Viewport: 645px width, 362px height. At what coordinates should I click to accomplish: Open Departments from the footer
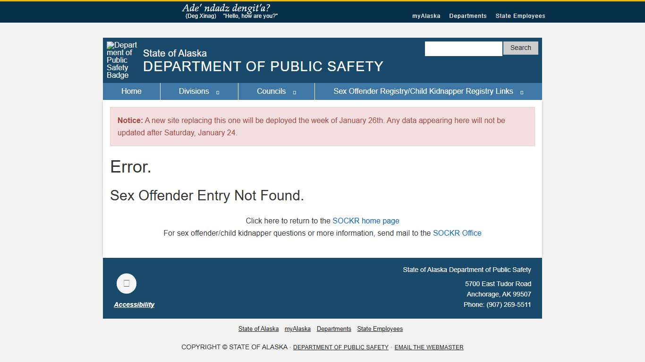pos(334,329)
